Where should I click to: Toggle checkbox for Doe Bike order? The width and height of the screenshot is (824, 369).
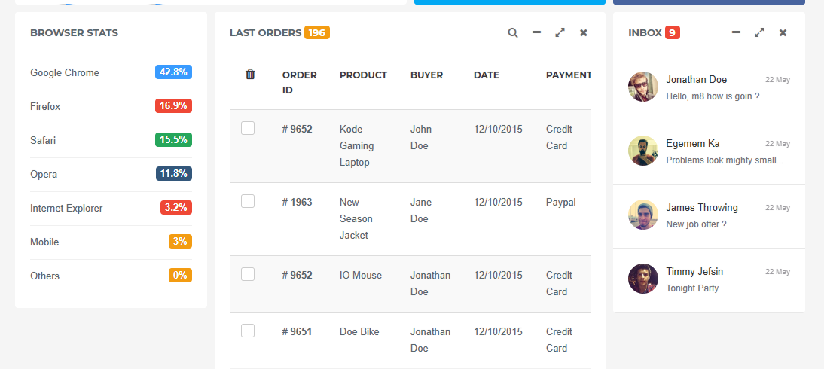click(x=248, y=331)
